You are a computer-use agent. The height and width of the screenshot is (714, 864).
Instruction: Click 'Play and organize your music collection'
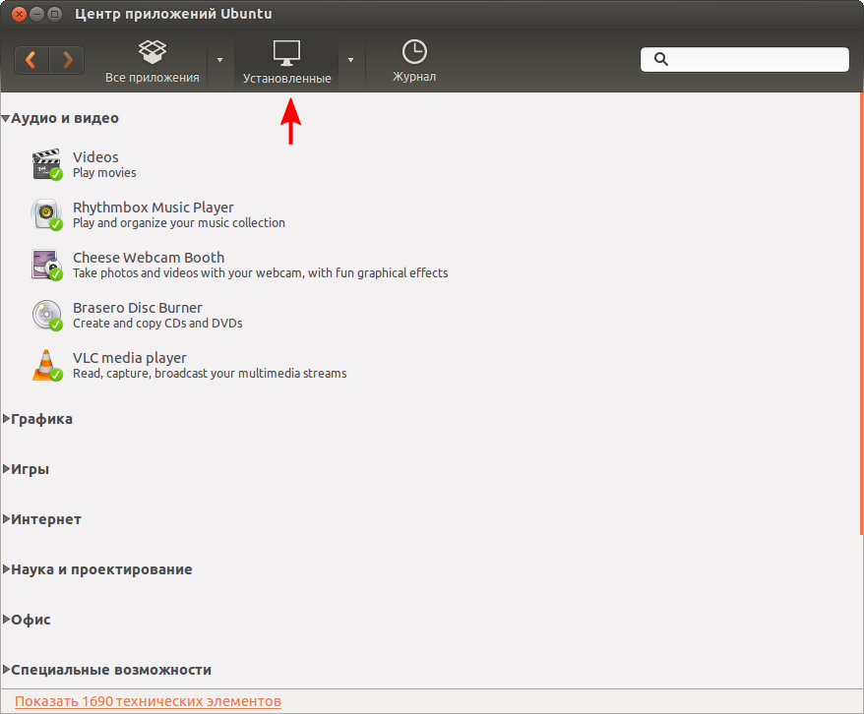point(178,223)
